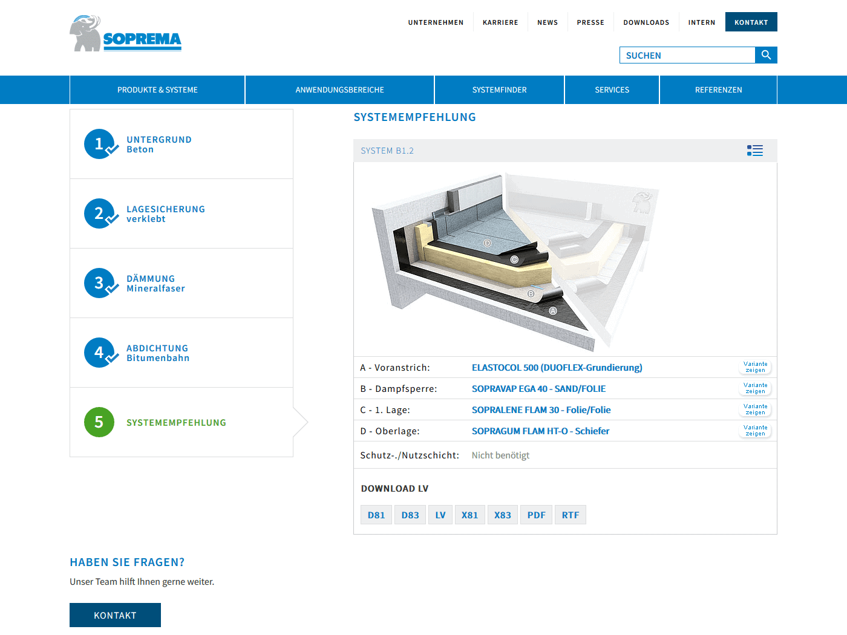Show variant for Voranstrich row
The image size is (847, 635).
point(755,367)
